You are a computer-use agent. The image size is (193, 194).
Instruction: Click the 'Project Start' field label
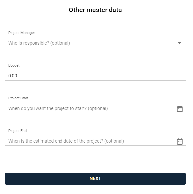18,98
